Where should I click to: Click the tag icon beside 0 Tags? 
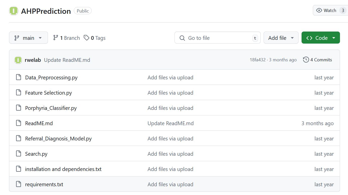coord(86,38)
